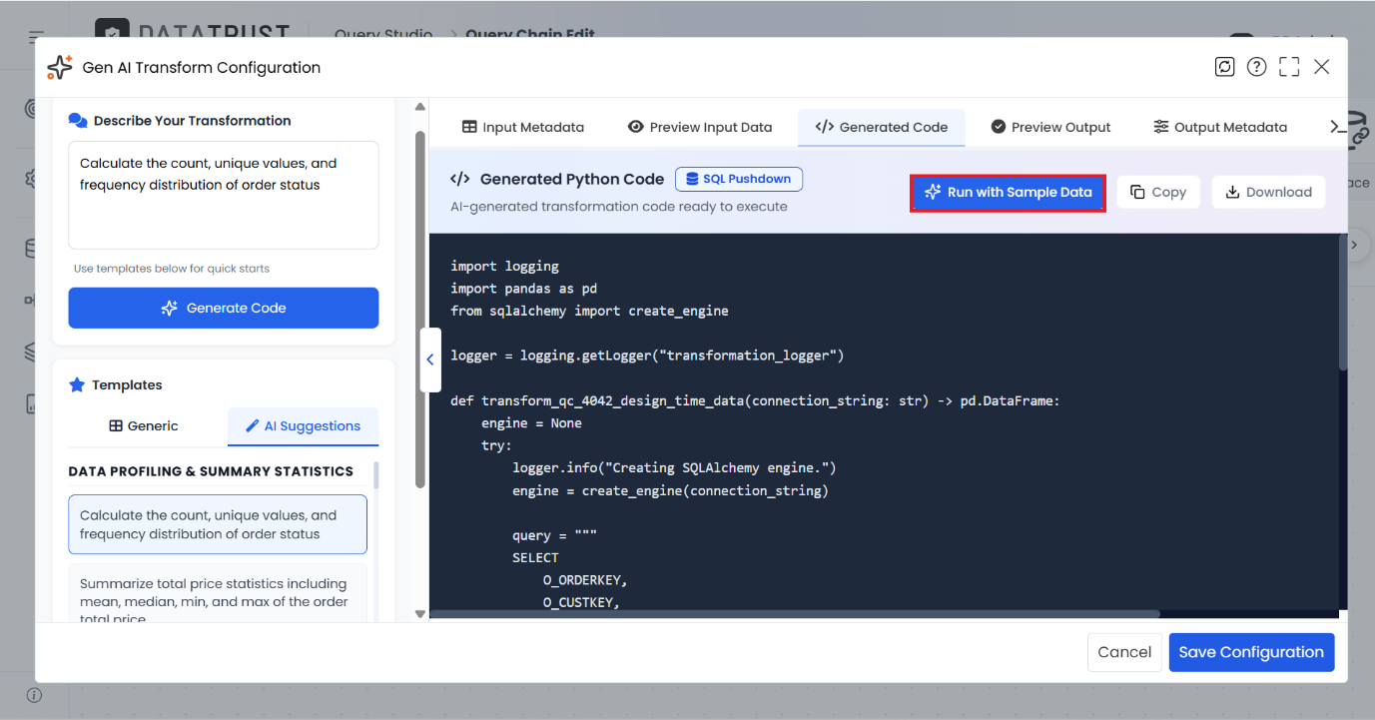Click the 'Use templates below for quick starts' hint
1375x720 pixels.
[172, 269]
